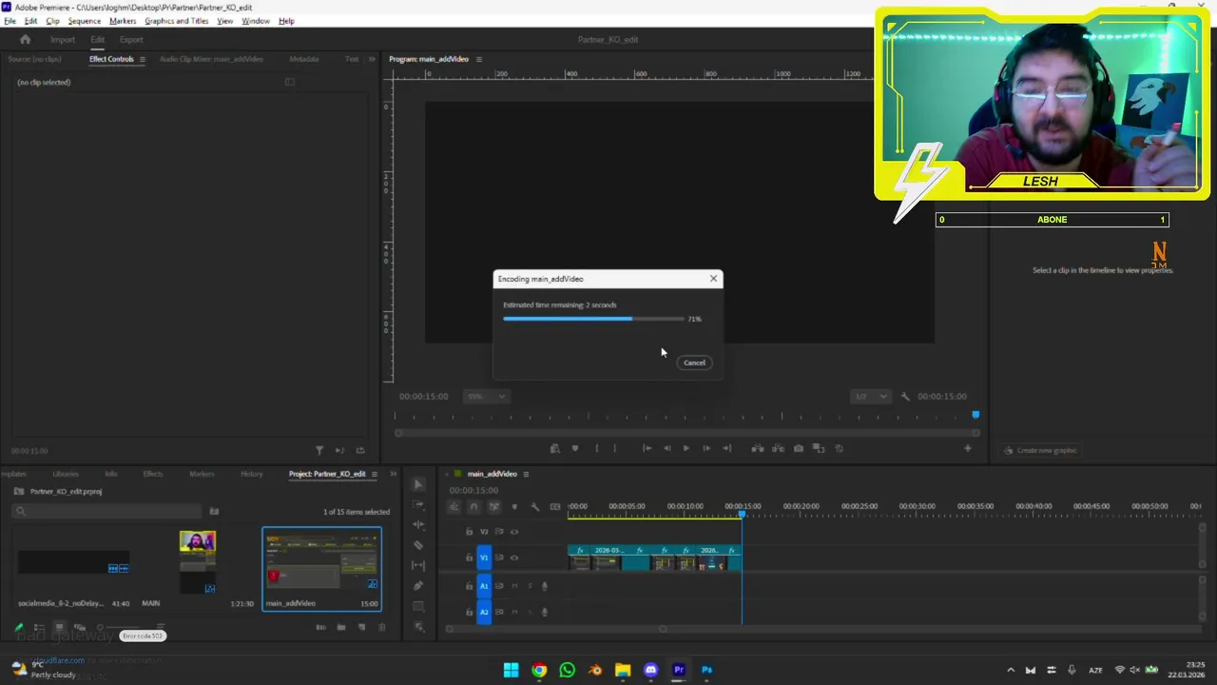Cancel the encoding in the dialog

coord(694,362)
